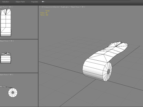Viewport: 143px width, 107px height.
Task: Open the ribbon display options dropdown icon
Action: (x=43, y=2)
